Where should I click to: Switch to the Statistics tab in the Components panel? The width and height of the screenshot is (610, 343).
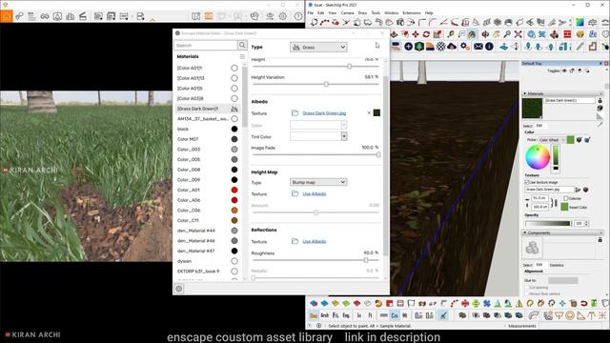pyautogui.click(x=557, y=265)
